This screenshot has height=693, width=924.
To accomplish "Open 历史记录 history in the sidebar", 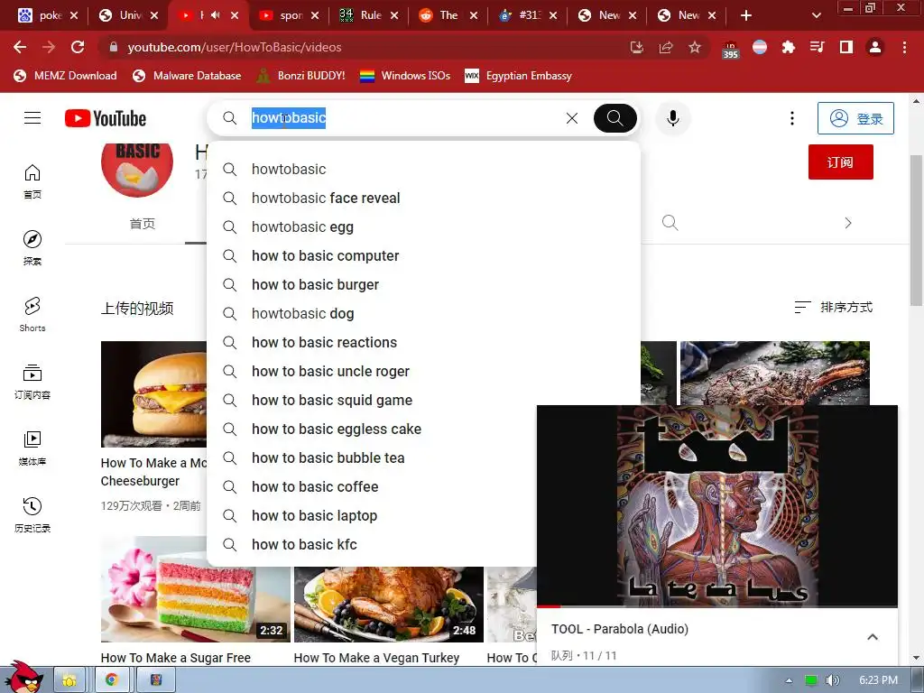I will click(32, 515).
